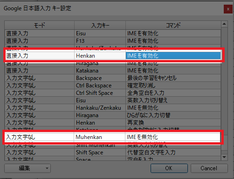Close the Google 日本語入力 キー設定 dialog
This screenshot has height=179, width=234.
point(228,9)
